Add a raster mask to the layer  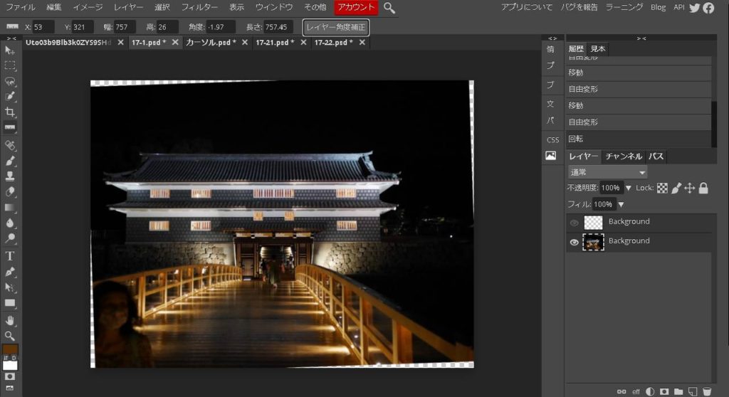pyautogui.click(x=664, y=391)
